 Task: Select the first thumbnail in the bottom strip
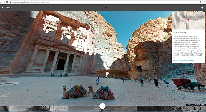tap(16, 109)
